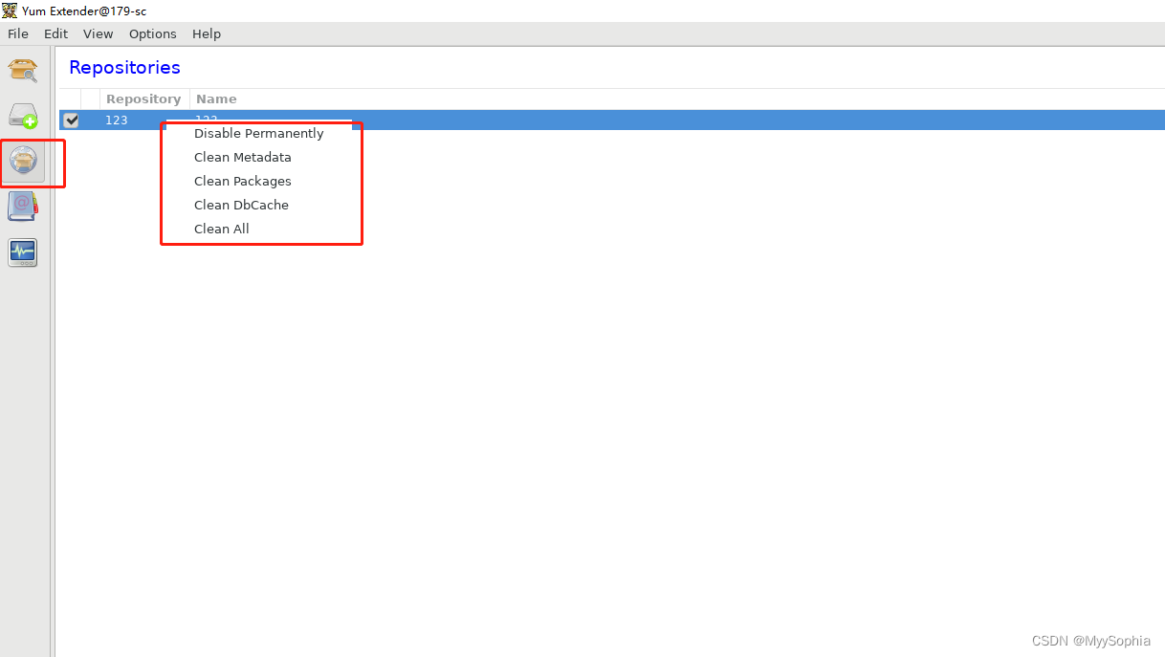Viewport: 1165px width, 657px height.
Task: Open the Pending Actions Queue sidebar icon
Action: tap(23, 116)
